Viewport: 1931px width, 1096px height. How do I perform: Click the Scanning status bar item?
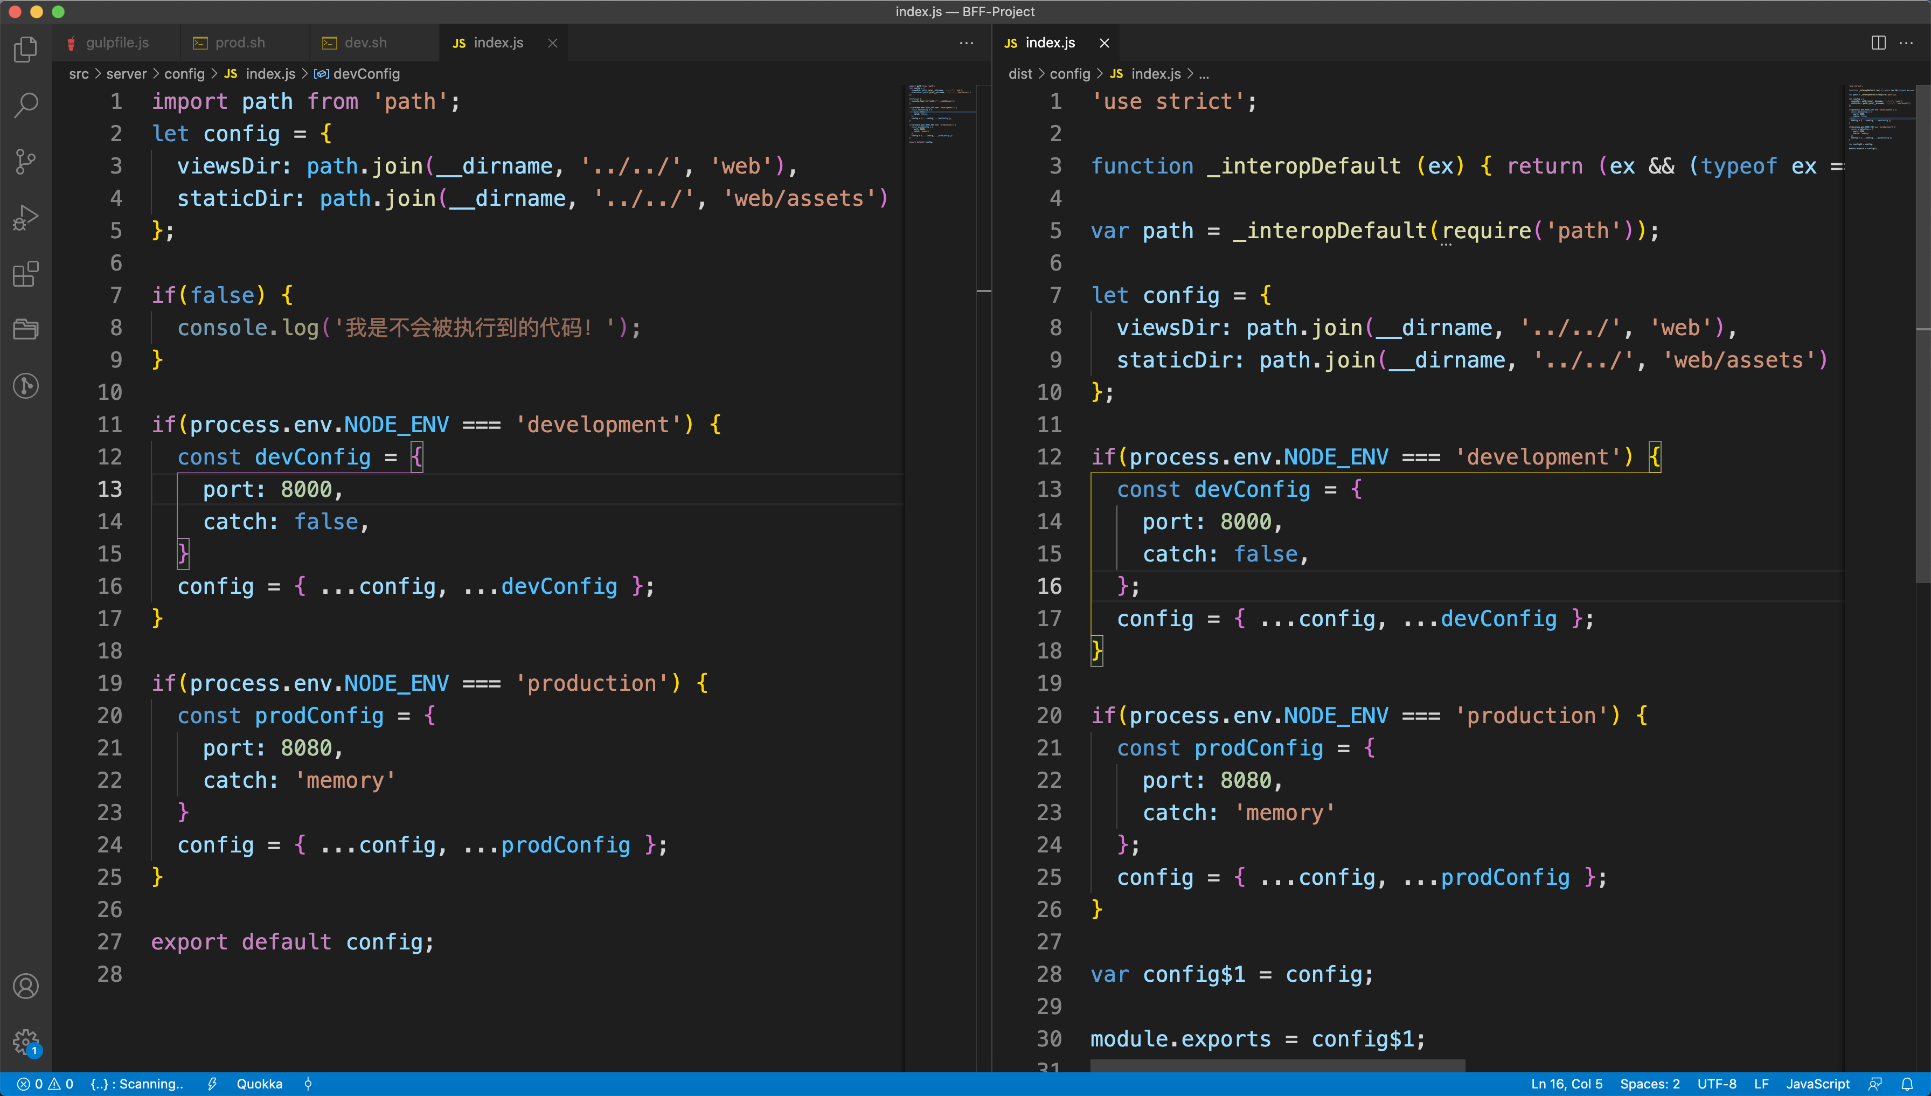tap(137, 1084)
